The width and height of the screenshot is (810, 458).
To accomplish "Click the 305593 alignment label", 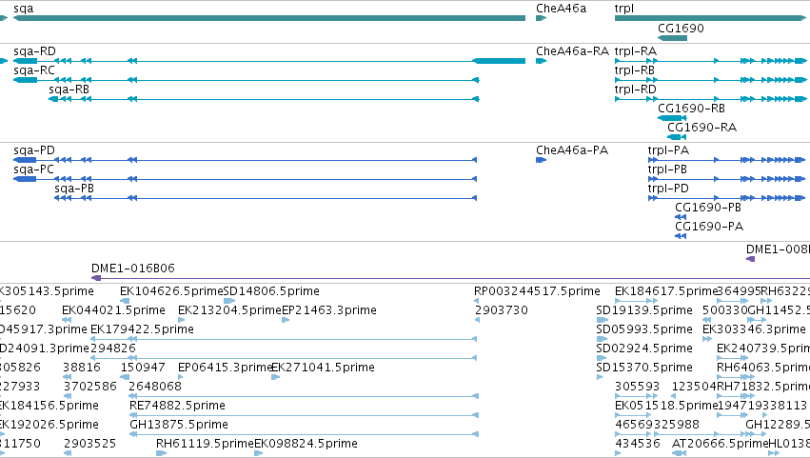I will 637,387.
